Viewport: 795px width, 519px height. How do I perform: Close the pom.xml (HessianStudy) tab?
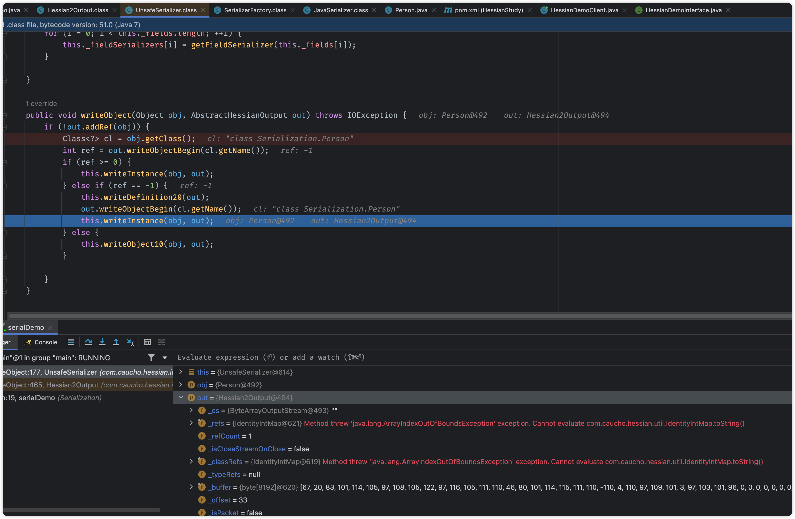click(529, 10)
